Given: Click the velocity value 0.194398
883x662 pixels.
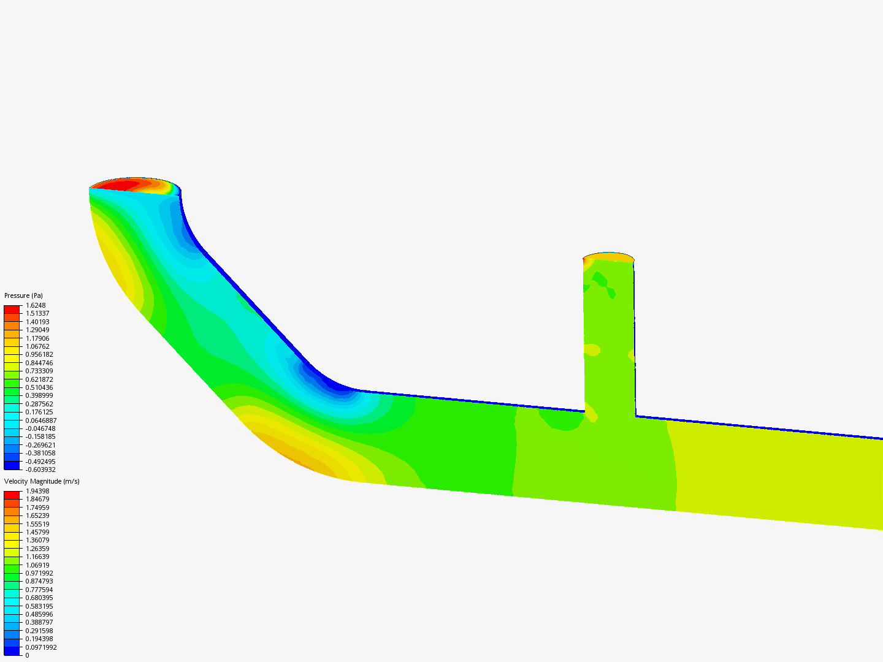Looking at the screenshot, I should click(x=39, y=639).
